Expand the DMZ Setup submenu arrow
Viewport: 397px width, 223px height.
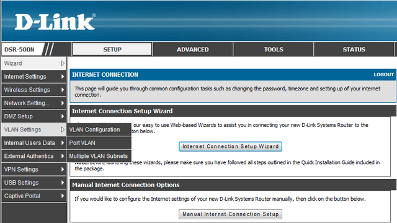(63, 116)
